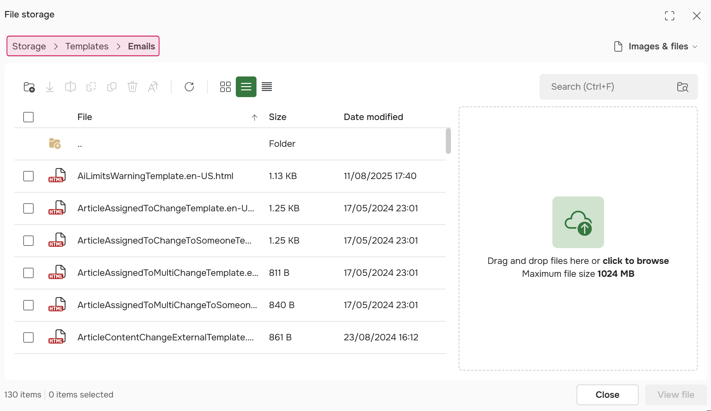This screenshot has height=411, width=711.
Task: Click the download icon in toolbar
Action: click(50, 87)
